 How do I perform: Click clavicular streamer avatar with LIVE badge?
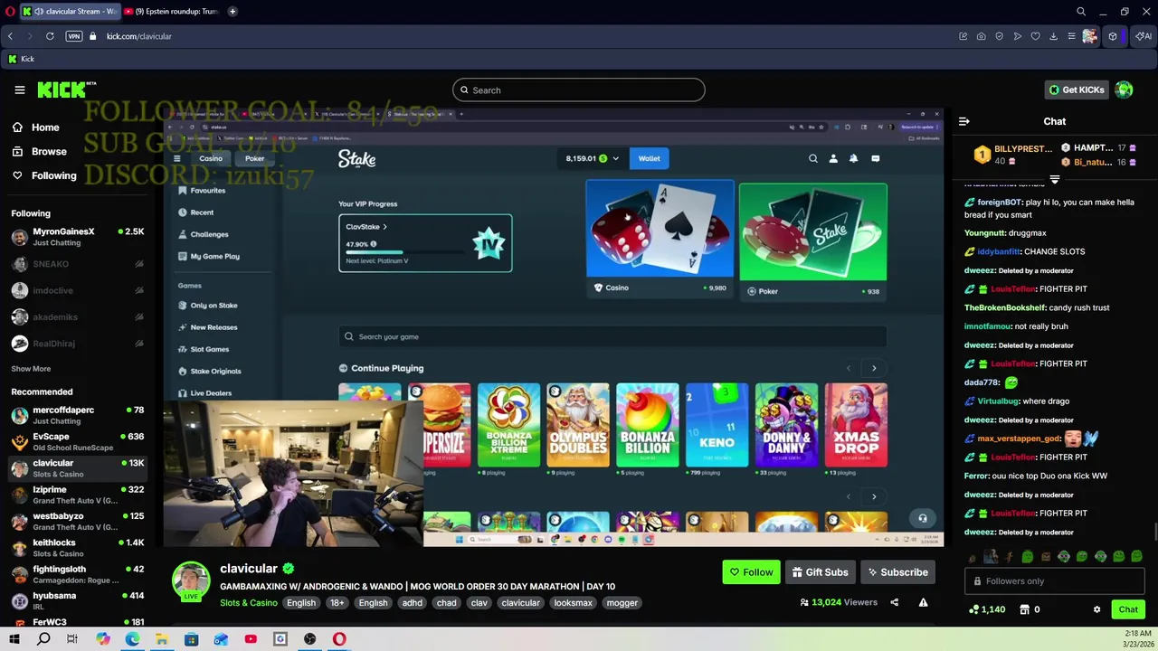(191, 581)
